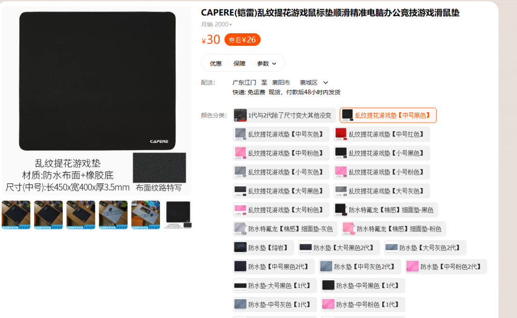Pick the 防水垫【中号粉色2代】 variant
517x318 pixels.
(446, 267)
